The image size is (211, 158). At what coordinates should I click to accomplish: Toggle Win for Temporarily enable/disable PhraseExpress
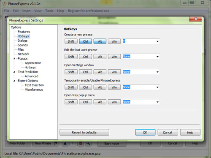pyautogui.click(x=114, y=87)
